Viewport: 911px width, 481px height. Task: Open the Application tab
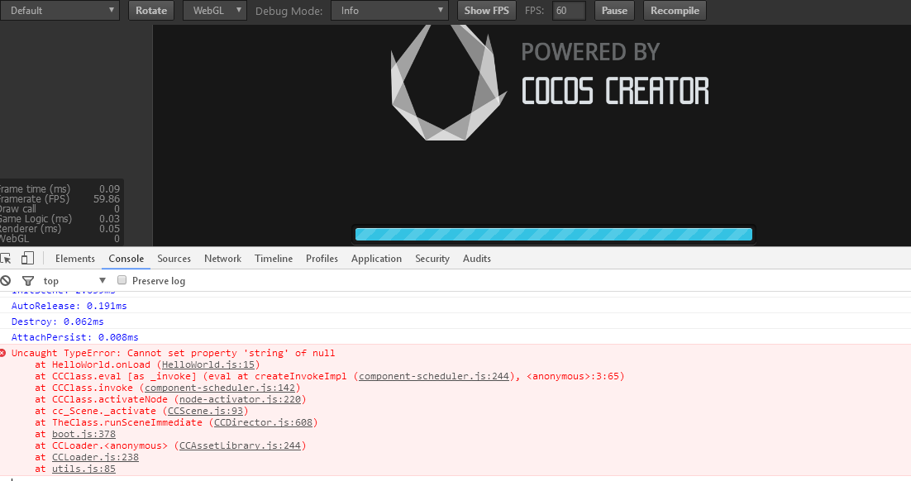(x=376, y=259)
